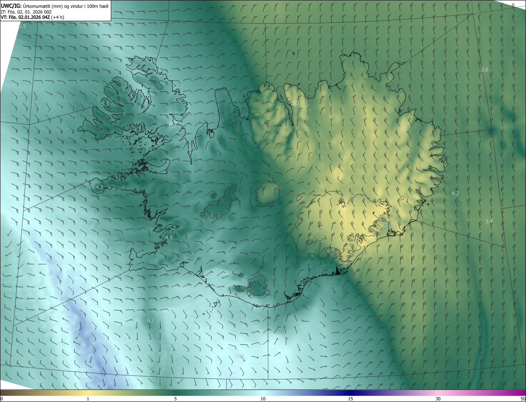Click the map value 6.5 below the title box
The width and height of the screenshot is (526, 402).
click(x=22, y=26)
